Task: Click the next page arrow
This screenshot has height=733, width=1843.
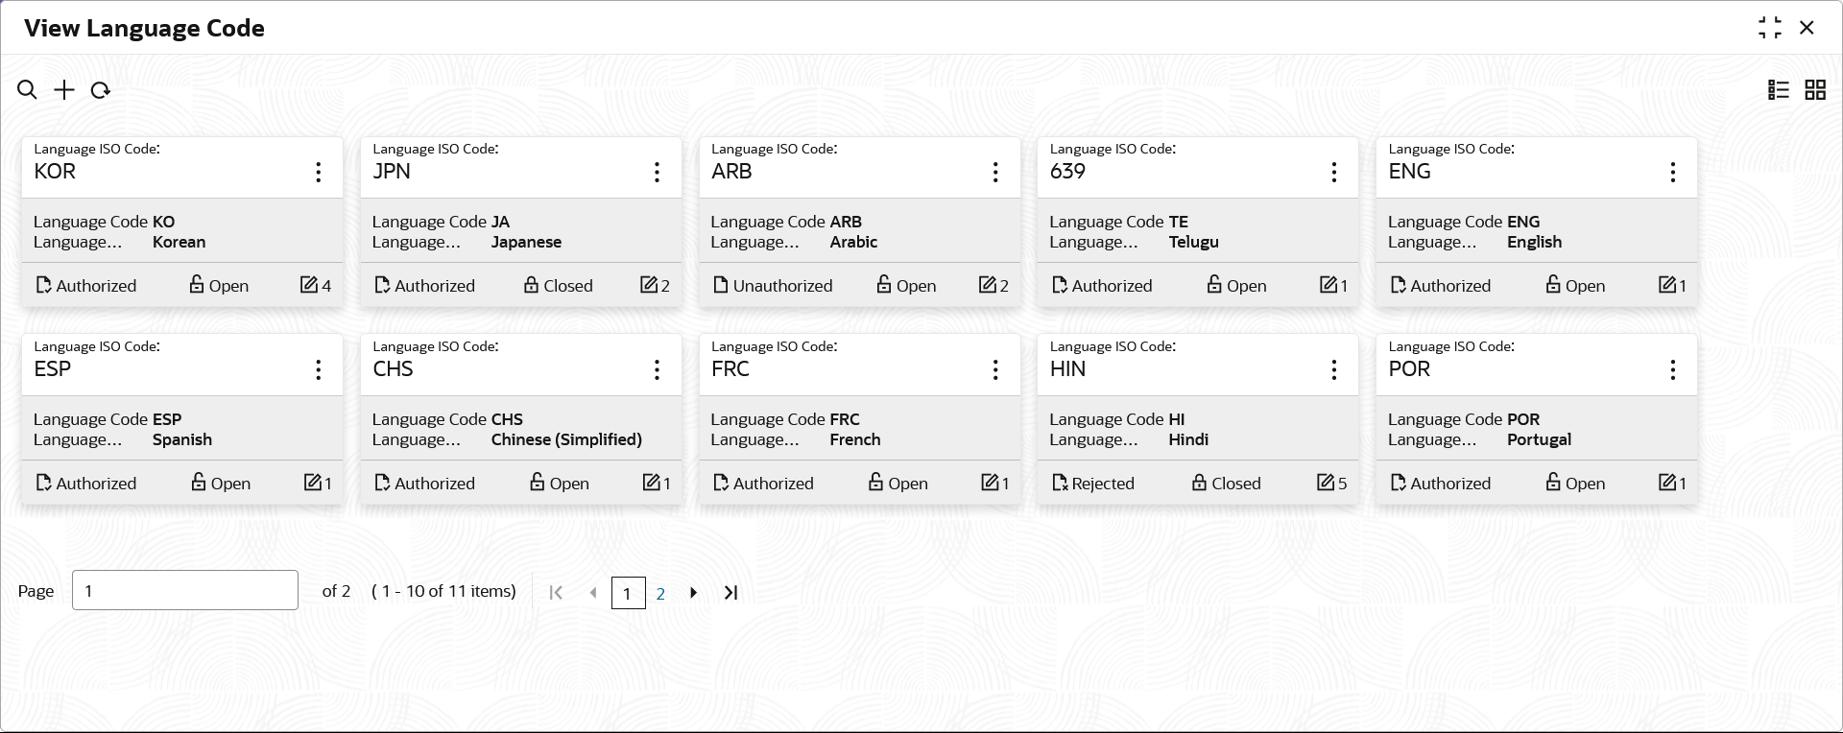Action: tap(693, 593)
